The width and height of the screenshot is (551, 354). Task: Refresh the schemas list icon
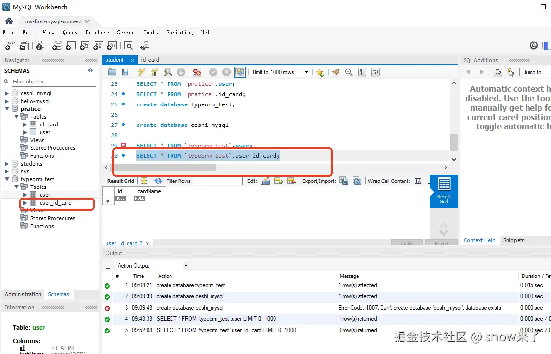(x=90, y=71)
